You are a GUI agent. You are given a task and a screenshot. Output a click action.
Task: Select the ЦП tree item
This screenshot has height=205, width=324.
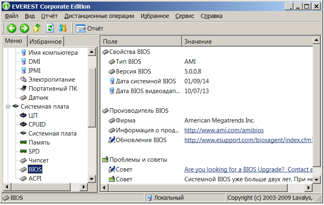pyautogui.click(x=33, y=116)
